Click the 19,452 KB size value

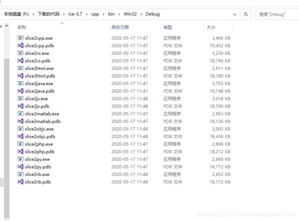click(x=220, y=45)
